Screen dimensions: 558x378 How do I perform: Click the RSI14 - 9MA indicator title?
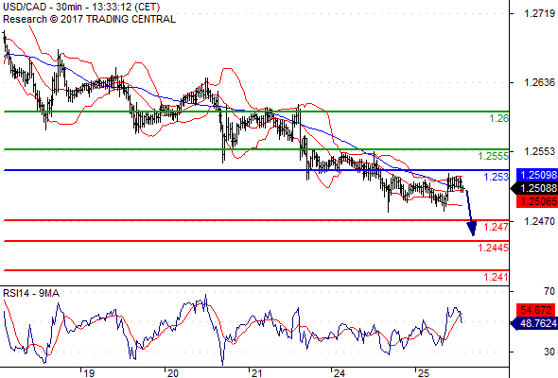(x=31, y=293)
